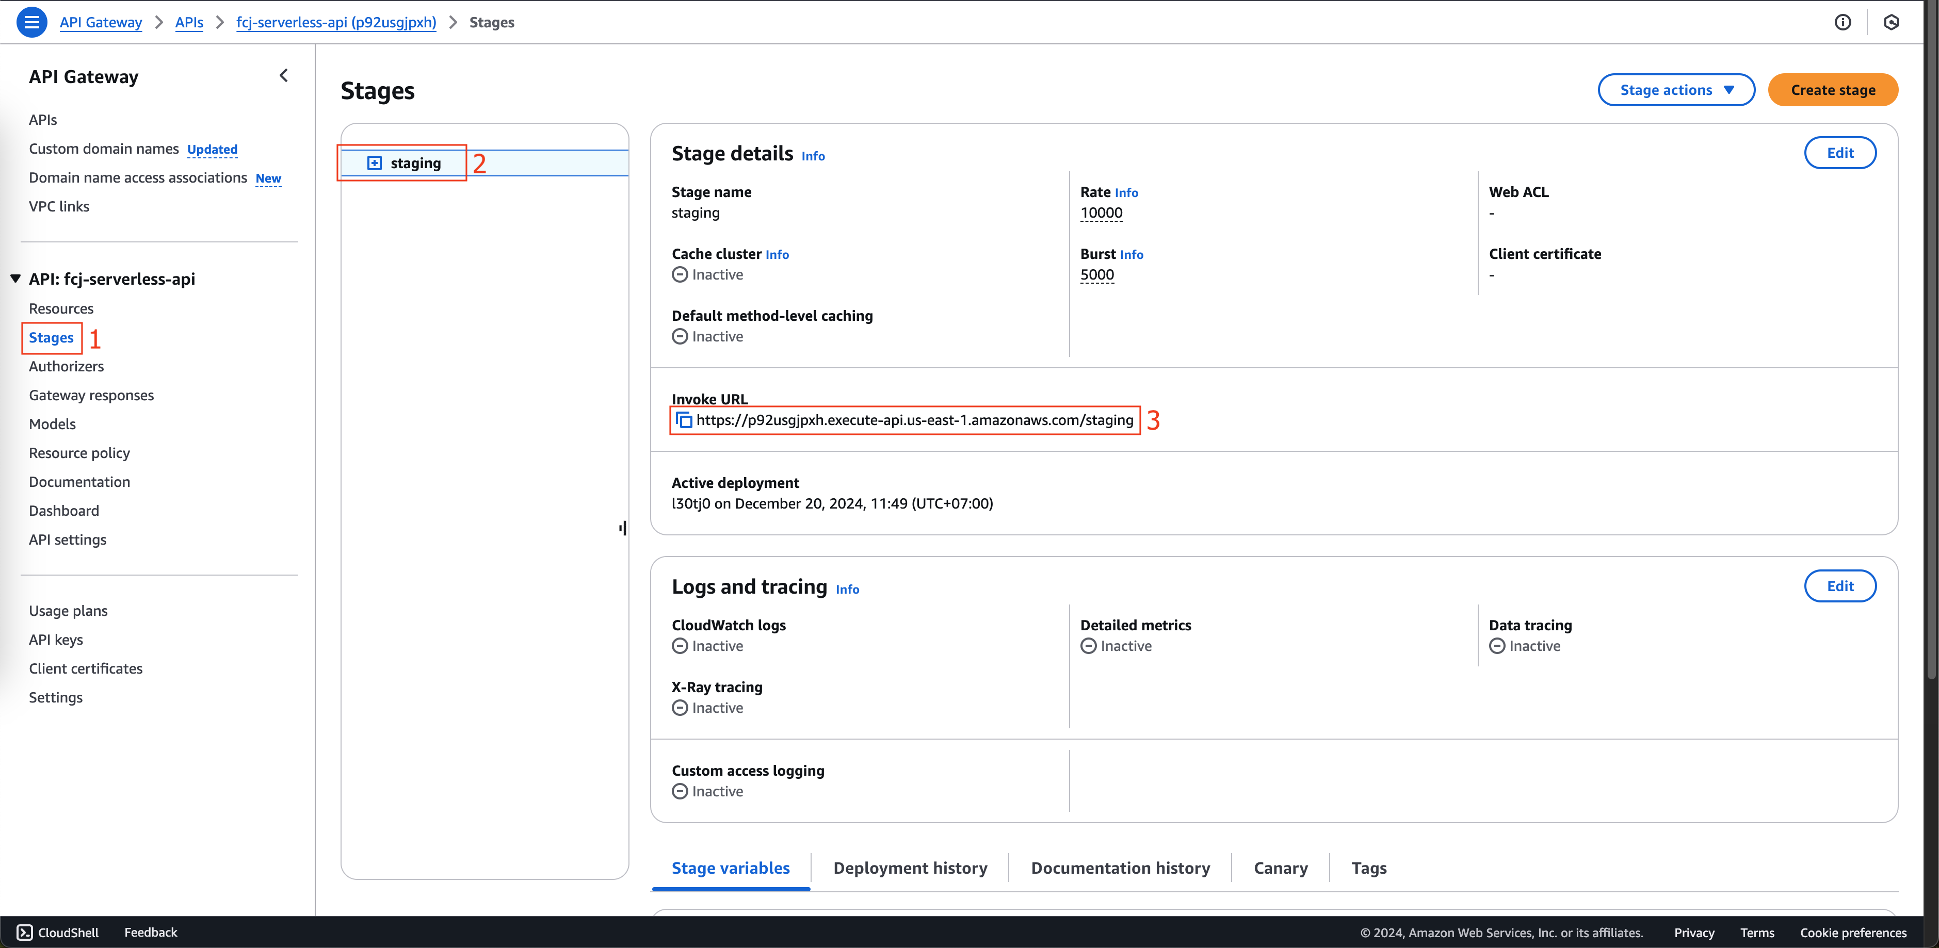This screenshot has width=1939, height=948.
Task: Select the Canary tab
Action: click(1281, 868)
